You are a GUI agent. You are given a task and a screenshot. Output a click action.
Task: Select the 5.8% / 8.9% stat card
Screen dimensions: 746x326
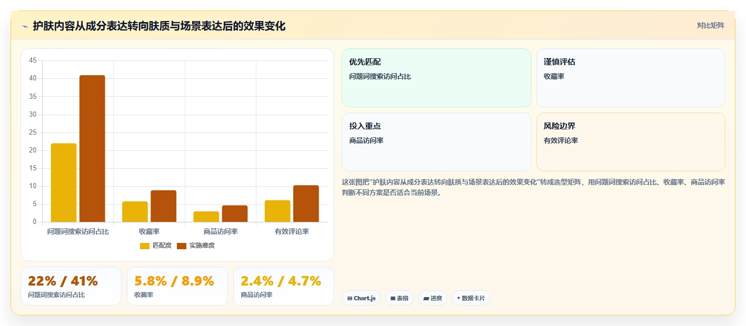[x=177, y=286]
